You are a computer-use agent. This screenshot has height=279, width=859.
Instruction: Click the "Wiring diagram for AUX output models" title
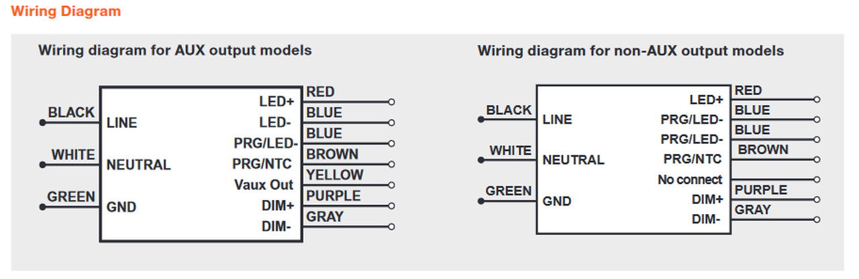pyautogui.click(x=174, y=51)
